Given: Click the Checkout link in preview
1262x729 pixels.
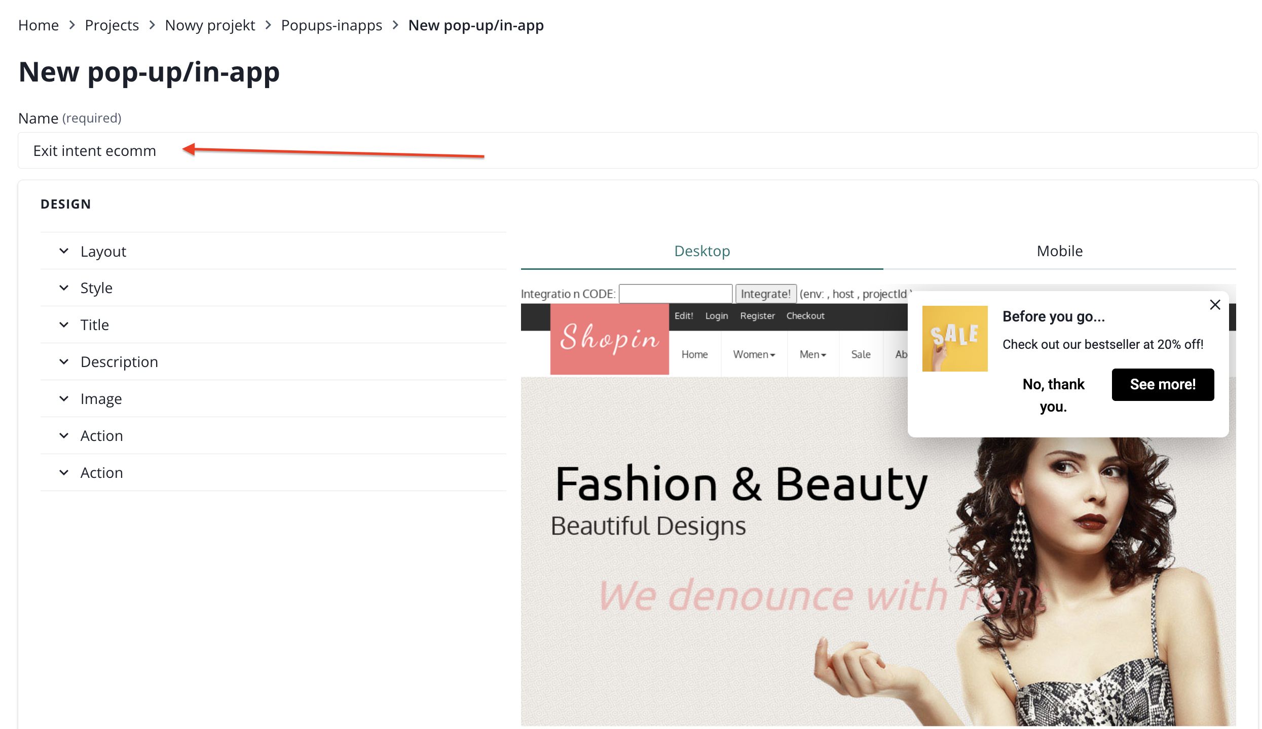Looking at the screenshot, I should [805, 316].
